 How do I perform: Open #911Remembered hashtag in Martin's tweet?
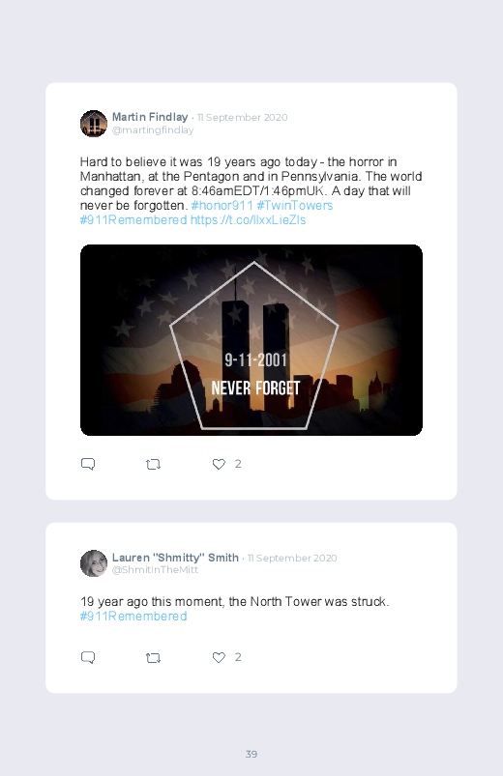click(x=133, y=219)
